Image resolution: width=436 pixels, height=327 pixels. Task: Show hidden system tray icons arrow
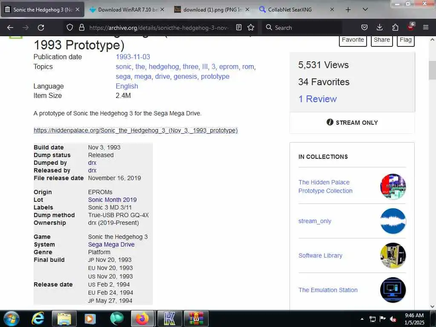point(362,319)
